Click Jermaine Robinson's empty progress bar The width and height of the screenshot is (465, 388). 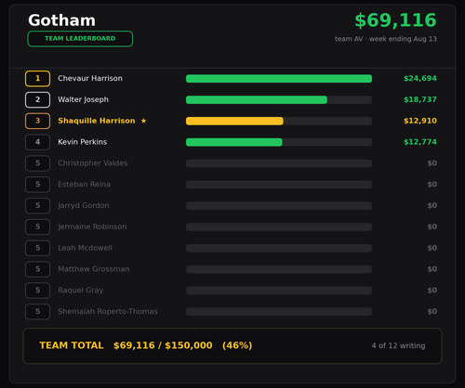(279, 226)
